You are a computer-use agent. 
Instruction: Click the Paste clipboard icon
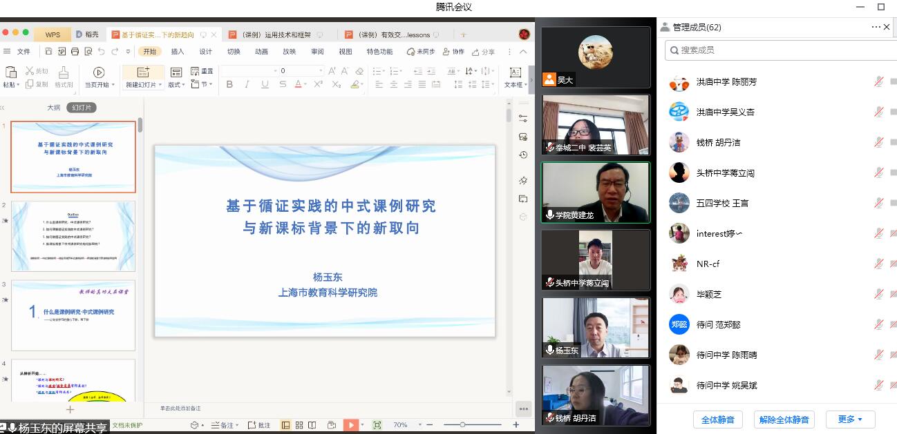[x=10, y=72]
